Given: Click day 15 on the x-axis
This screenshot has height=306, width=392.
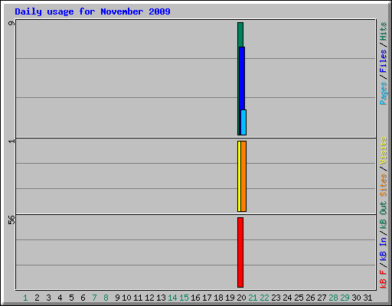Looking at the screenshot, I should pos(184,298).
